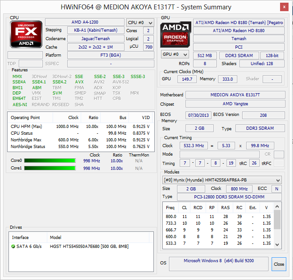The height and width of the screenshot is (280, 293).
Task: Click the 128-bit bus width field
Action: [x=272, y=56]
